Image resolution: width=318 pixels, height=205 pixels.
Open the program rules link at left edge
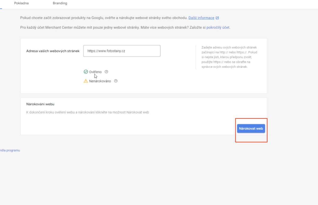point(10,150)
